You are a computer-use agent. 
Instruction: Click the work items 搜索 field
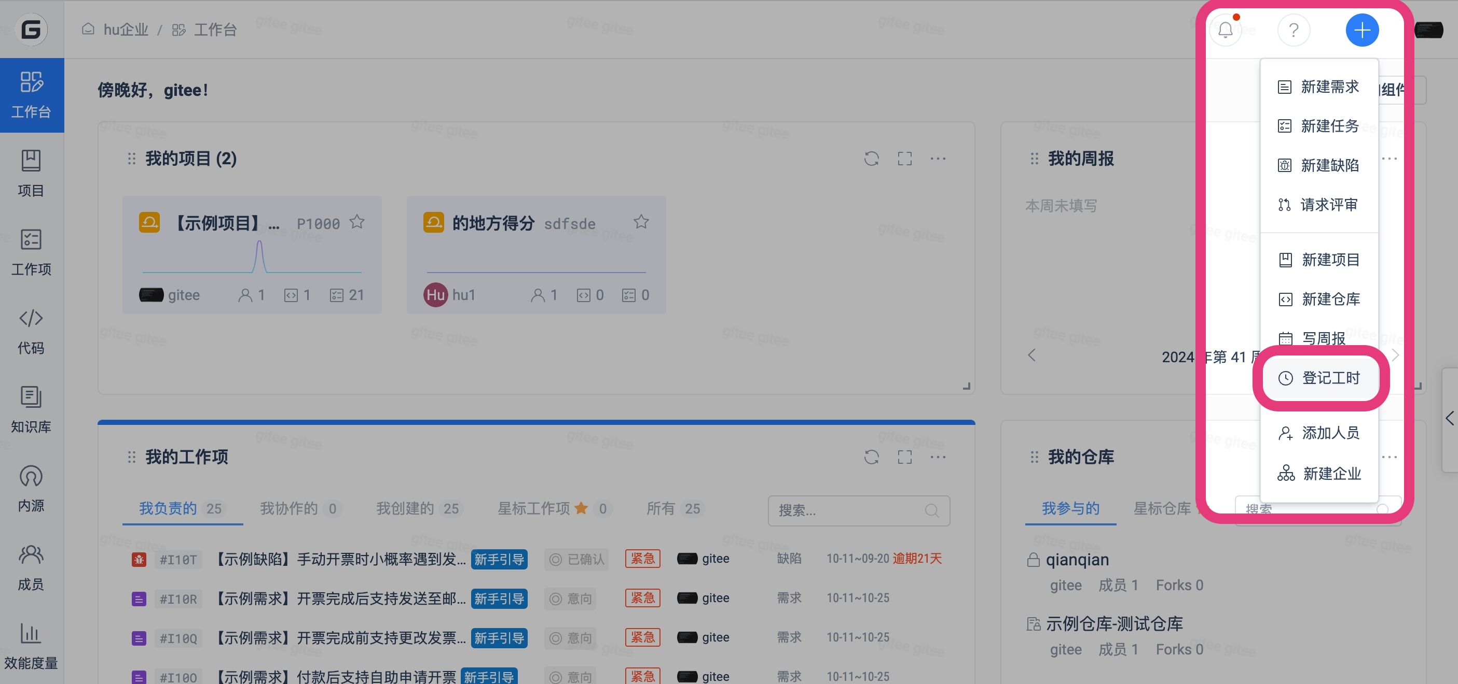point(859,510)
